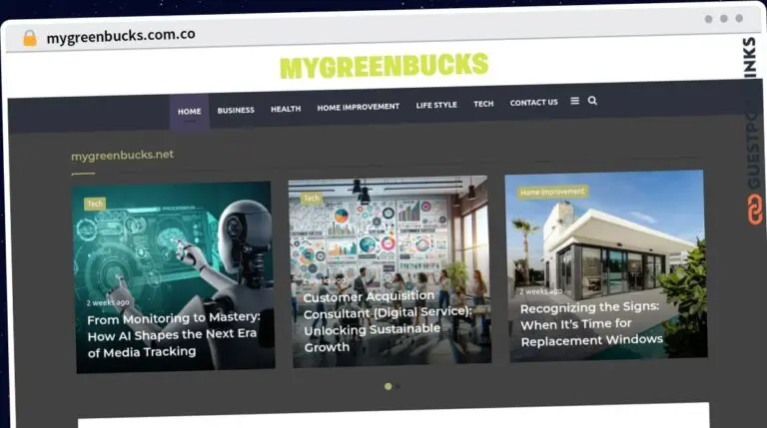Click the MYGREENBUCKS site logo
Screen dimensions: 767x428
point(383,66)
